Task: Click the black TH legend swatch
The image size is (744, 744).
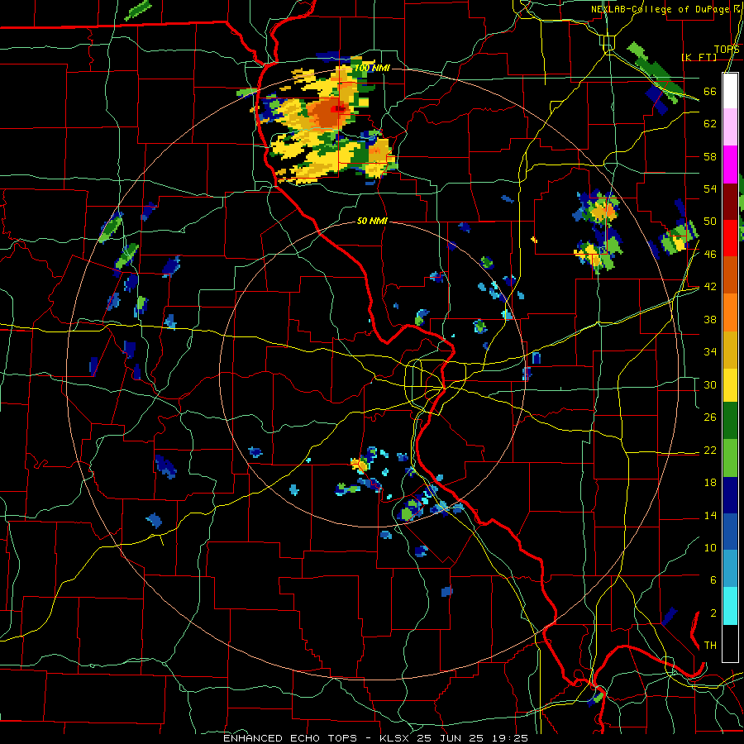Action: click(730, 643)
